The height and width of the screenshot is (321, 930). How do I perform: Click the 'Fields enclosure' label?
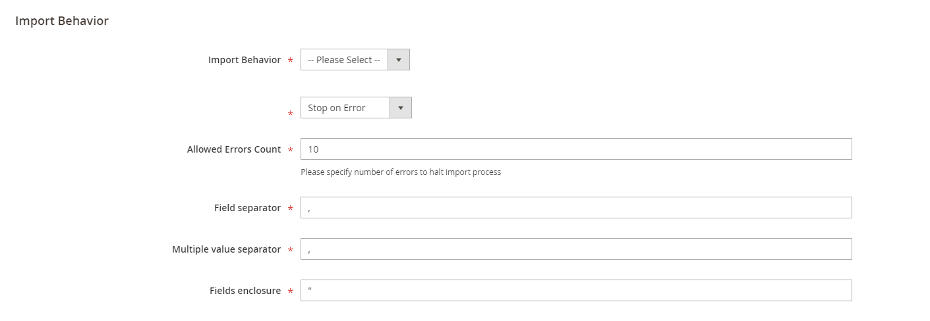pos(245,291)
